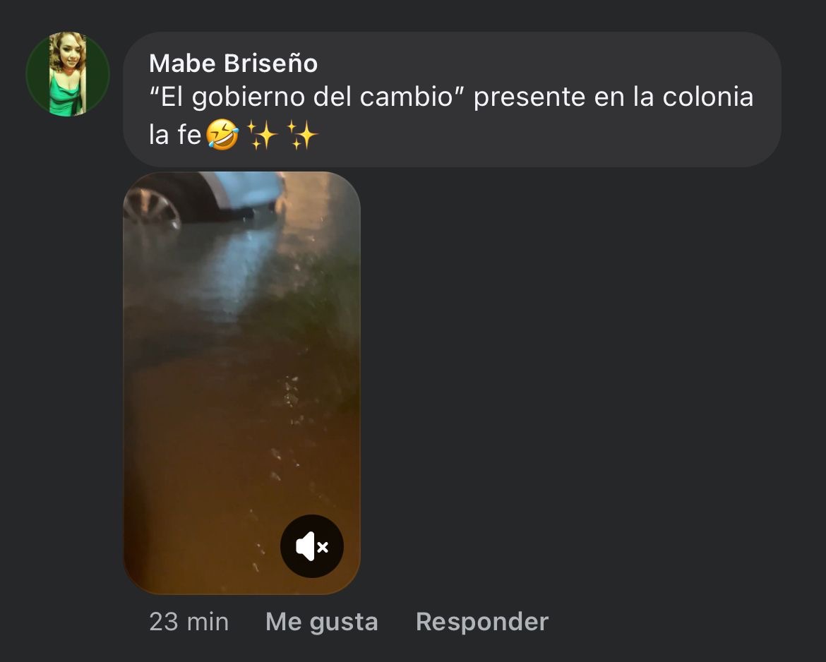Click the car wheel in the video
The height and width of the screenshot is (662, 826).
point(151,208)
